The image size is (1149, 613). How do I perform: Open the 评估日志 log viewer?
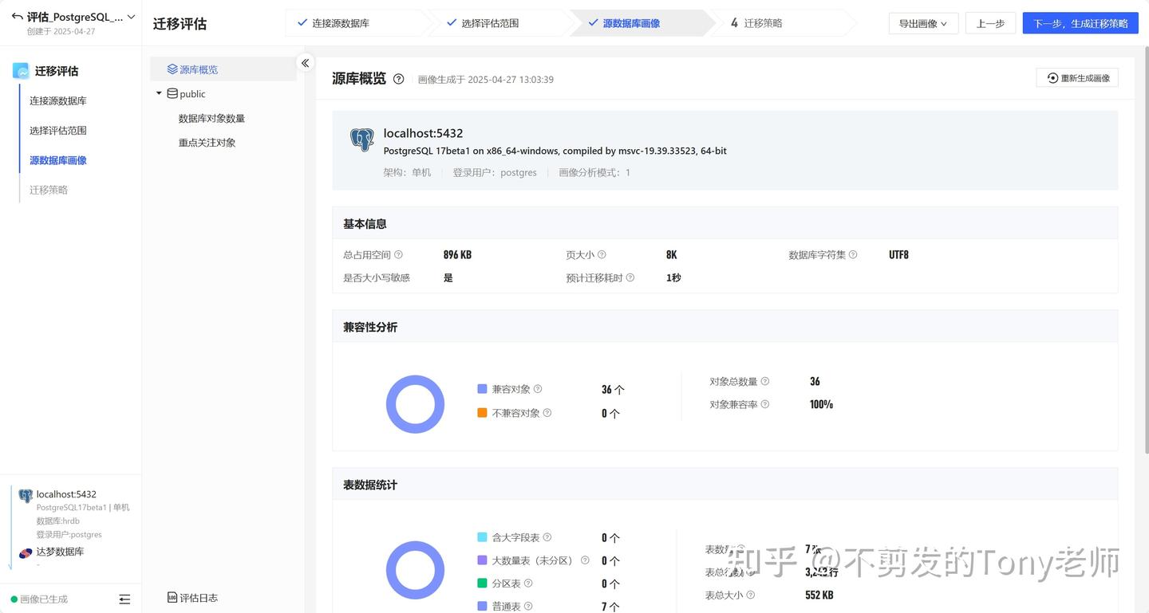(191, 597)
